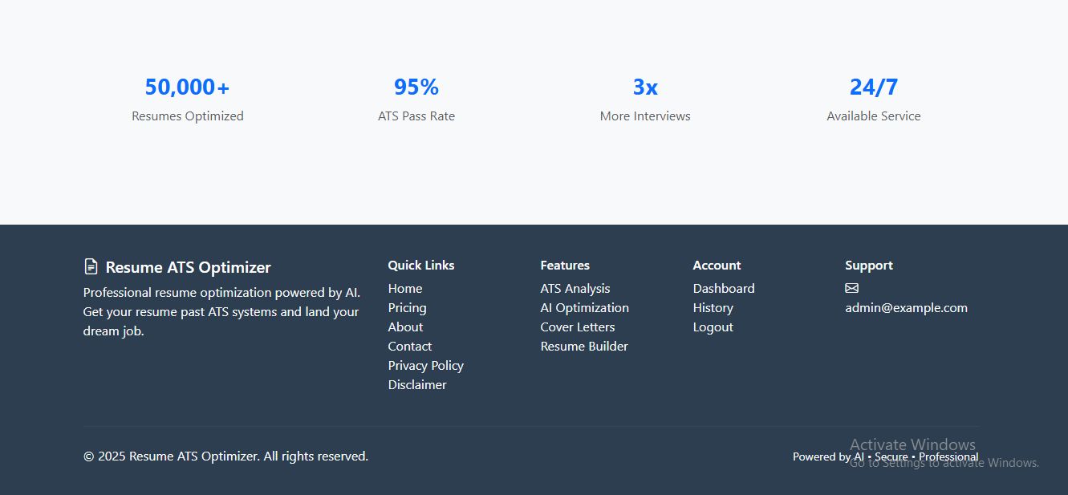Viewport: 1068px width, 495px height.
Task: Open the Cover Letters link
Action: click(577, 327)
